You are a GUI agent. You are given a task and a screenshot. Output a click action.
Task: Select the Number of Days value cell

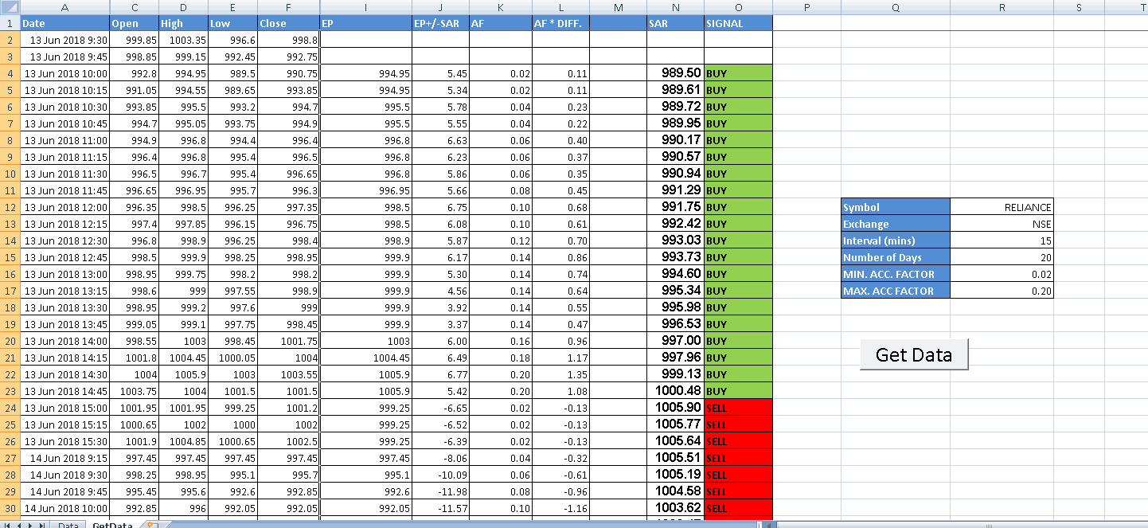click(1002, 257)
